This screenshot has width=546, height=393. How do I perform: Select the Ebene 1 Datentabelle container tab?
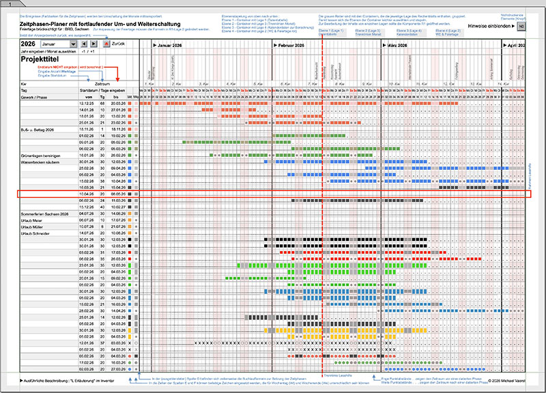[330, 31]
